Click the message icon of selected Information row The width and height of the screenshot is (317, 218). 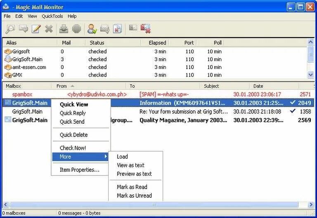(x=8, y=103)
